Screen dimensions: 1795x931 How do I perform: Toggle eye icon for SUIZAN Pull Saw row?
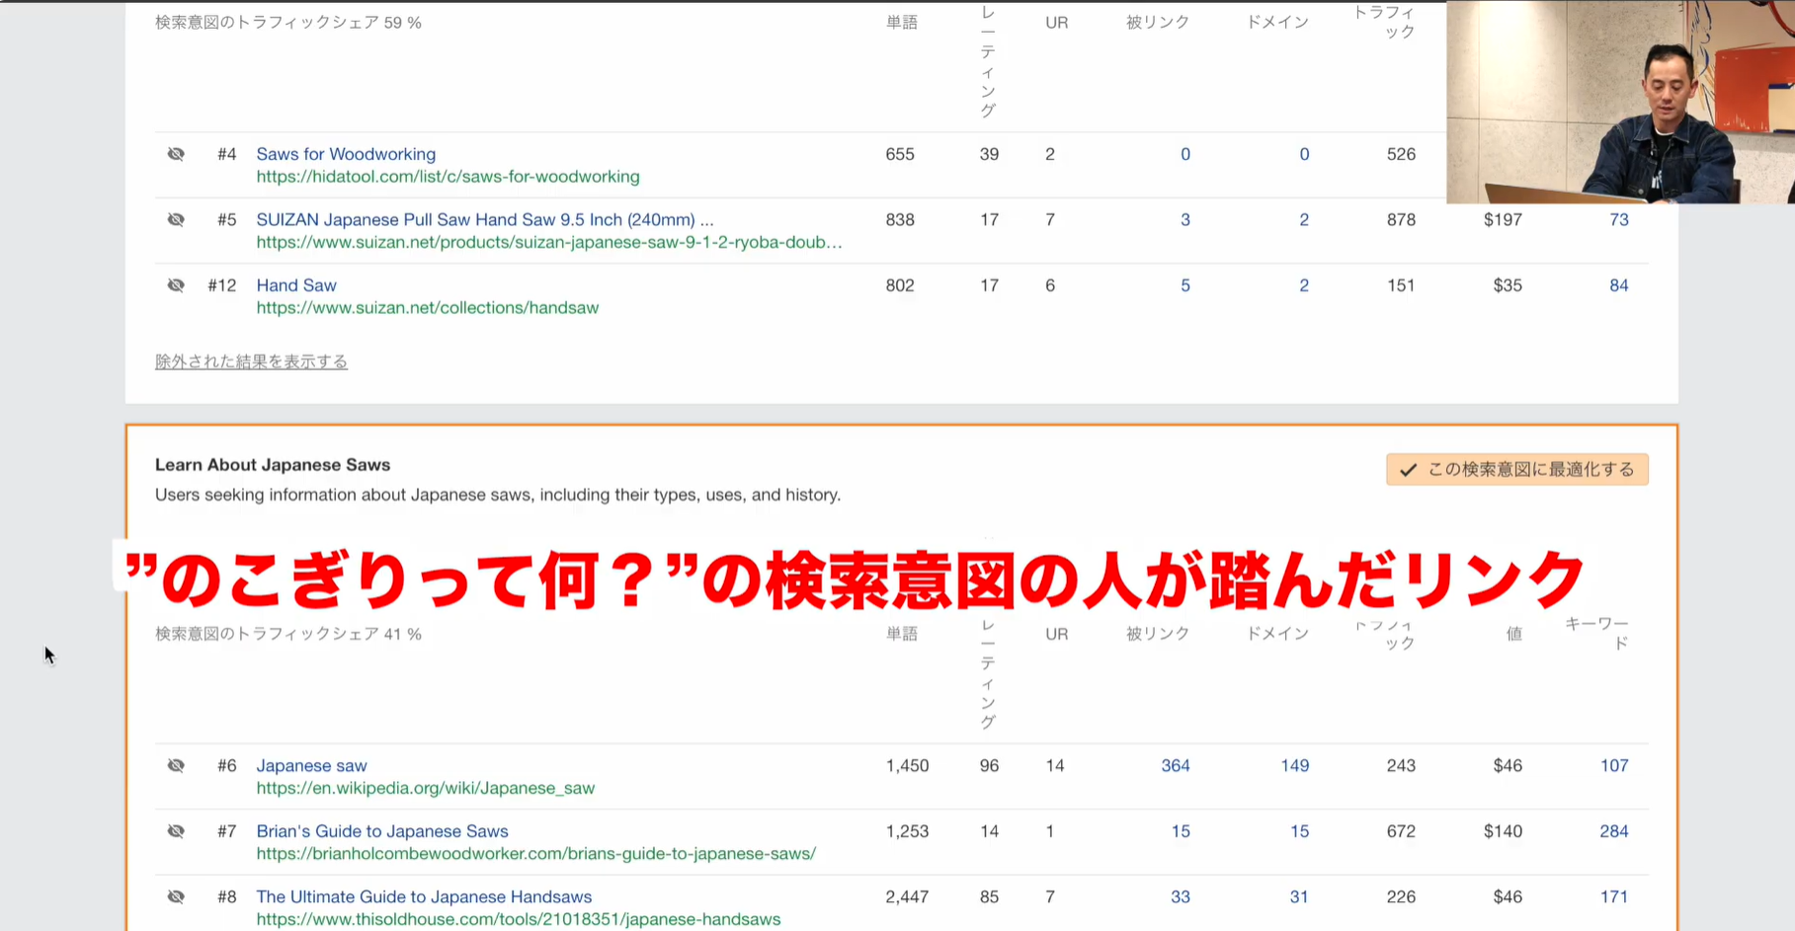tap(176, 219)
